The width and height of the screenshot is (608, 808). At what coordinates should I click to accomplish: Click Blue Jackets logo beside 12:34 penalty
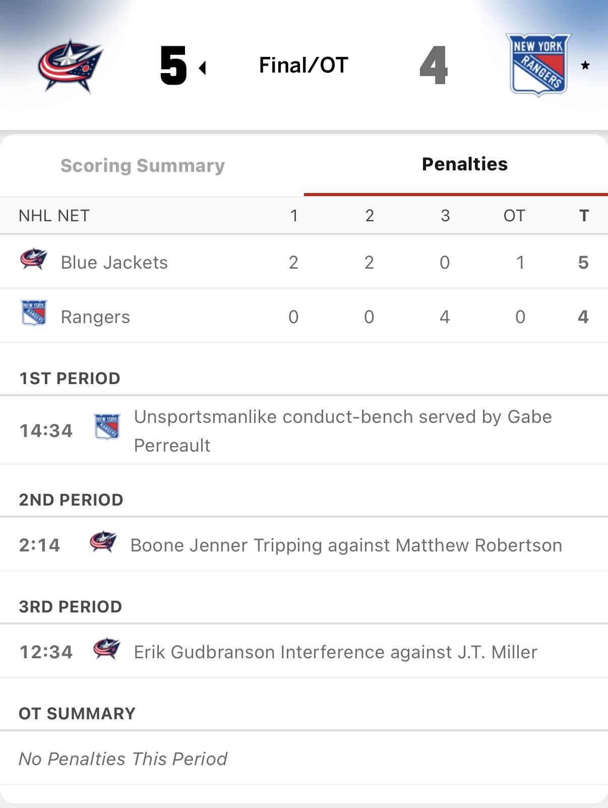[107, 649]
